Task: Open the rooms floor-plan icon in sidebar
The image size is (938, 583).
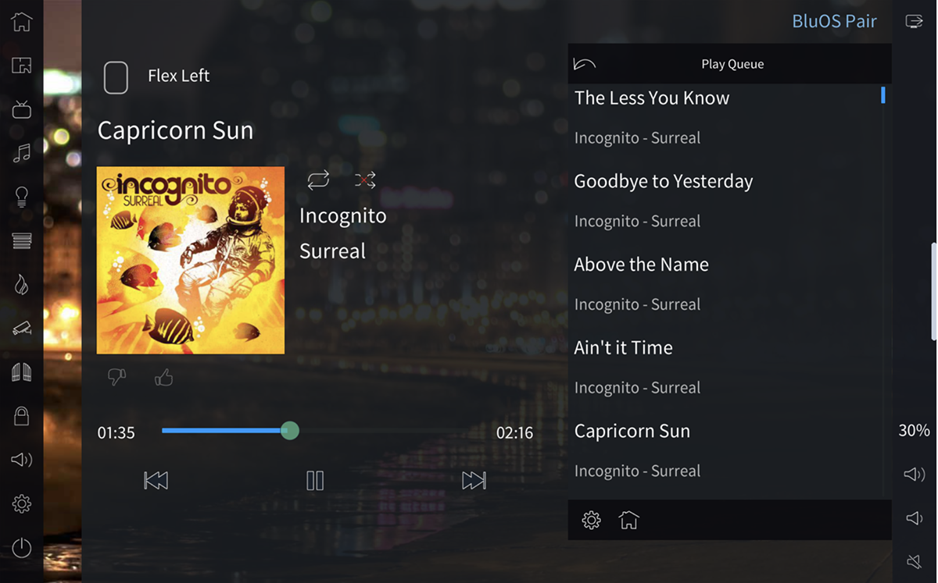Action: (x=22, y=66)
